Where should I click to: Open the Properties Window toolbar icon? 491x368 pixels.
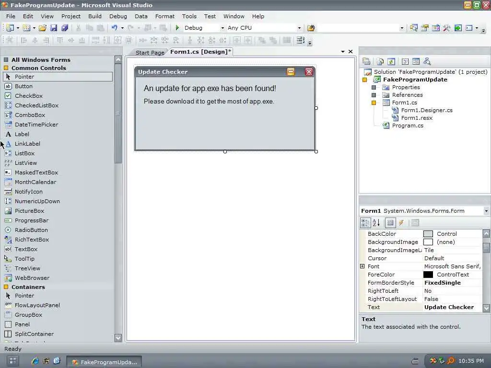425,28
